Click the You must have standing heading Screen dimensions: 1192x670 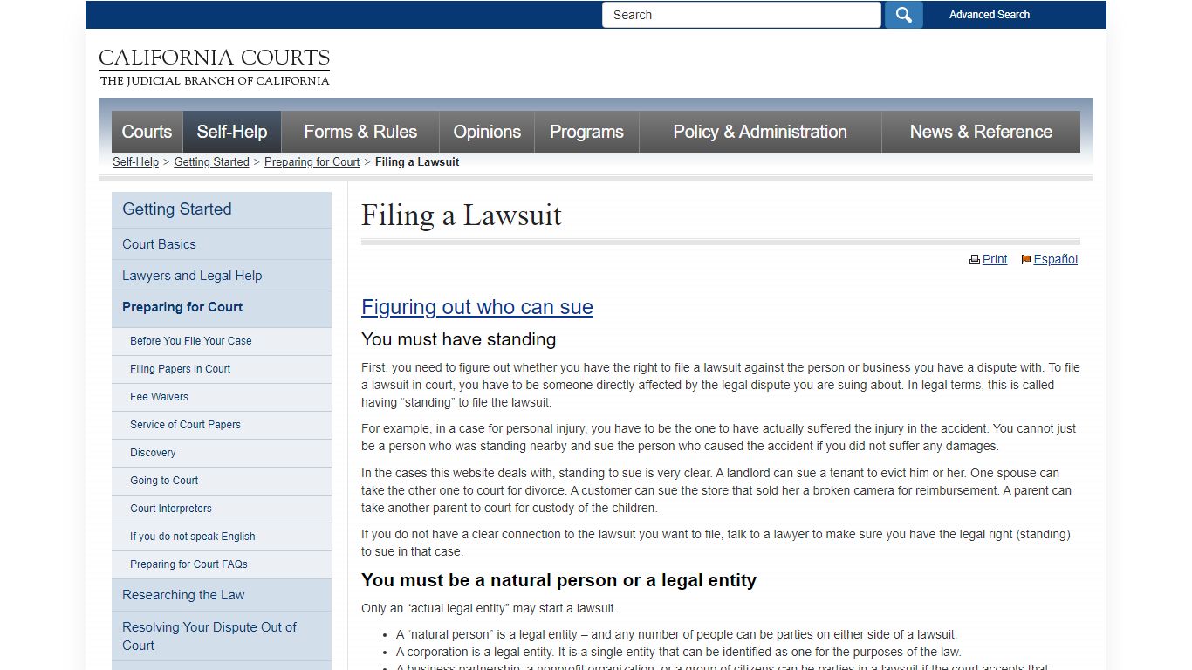tap(459, 339)
